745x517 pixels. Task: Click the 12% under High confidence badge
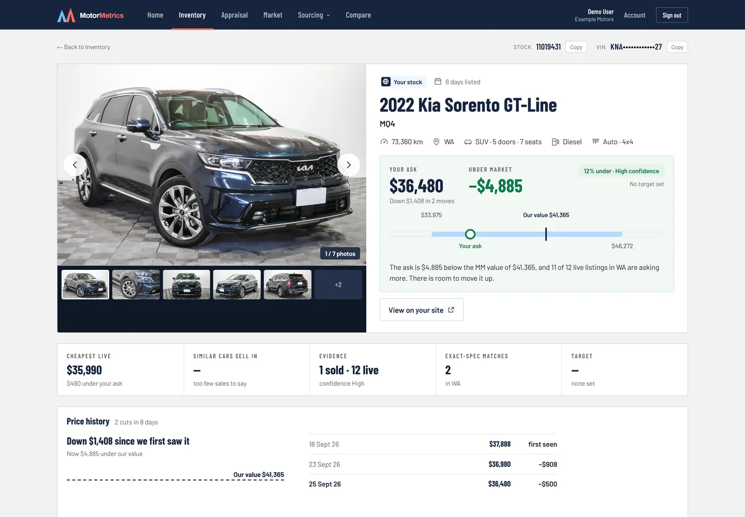point(621,171)
